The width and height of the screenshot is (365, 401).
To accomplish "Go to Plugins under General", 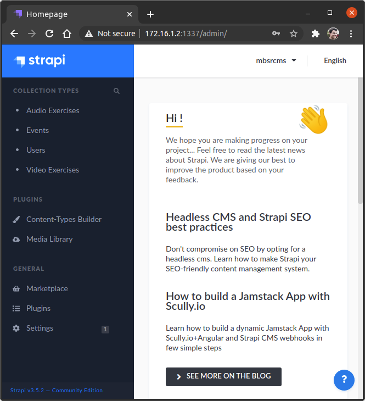I will click(x=38, y=308).
